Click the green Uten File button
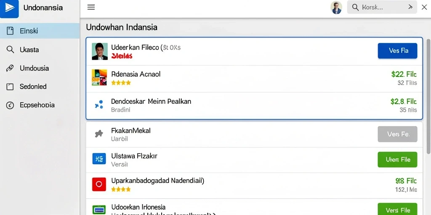431x215 pixels. pos(397,160)
